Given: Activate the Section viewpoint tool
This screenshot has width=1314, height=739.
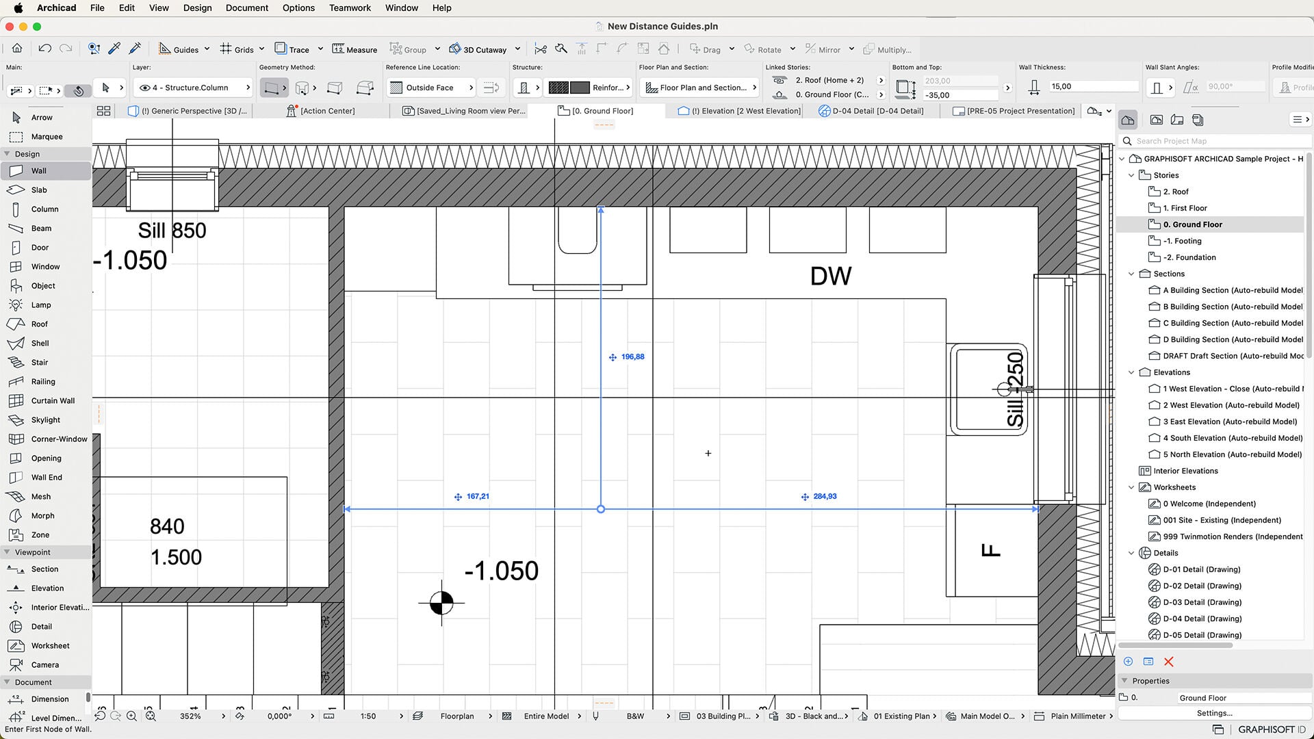Looking at the screenshot, I should 46,569.
